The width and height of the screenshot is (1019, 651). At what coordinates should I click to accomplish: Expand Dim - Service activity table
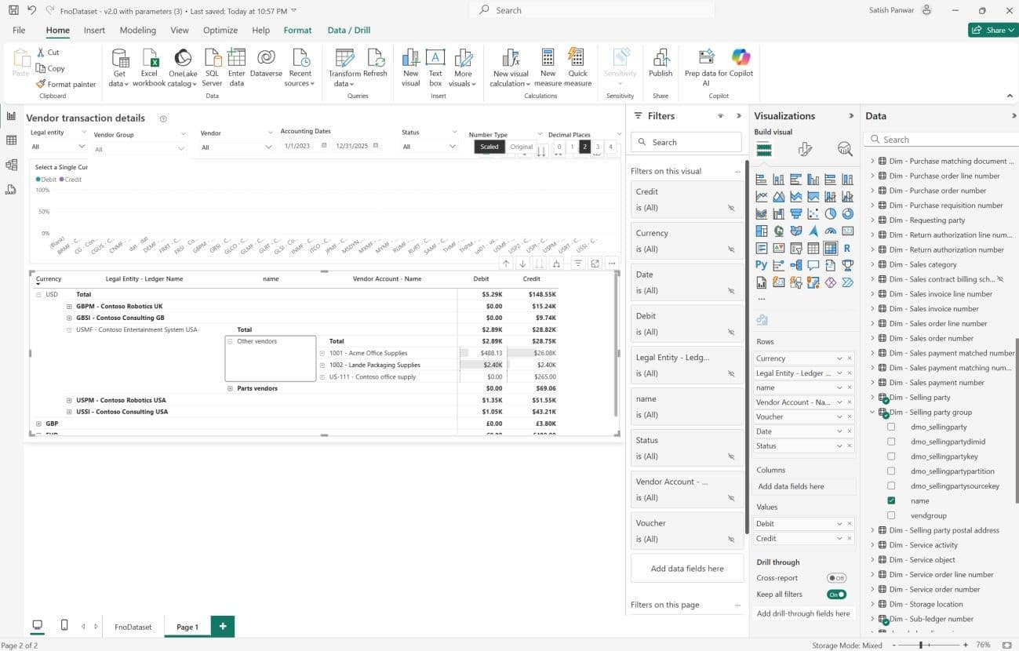[x=872, y=545]
